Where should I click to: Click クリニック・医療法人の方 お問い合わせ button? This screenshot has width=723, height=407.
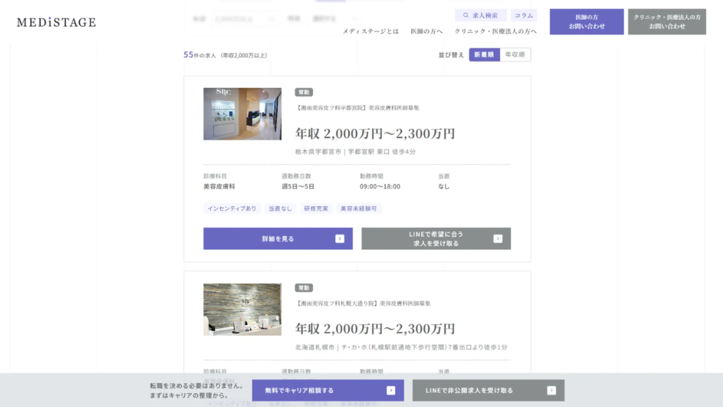tap(667, 22)
